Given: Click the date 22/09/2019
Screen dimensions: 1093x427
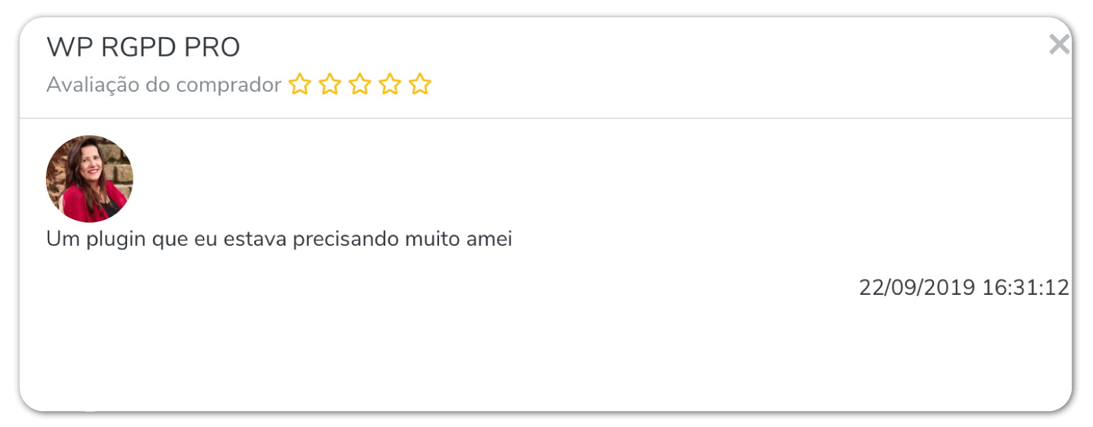Looking at the screenshot, I should tap(917, 288).
